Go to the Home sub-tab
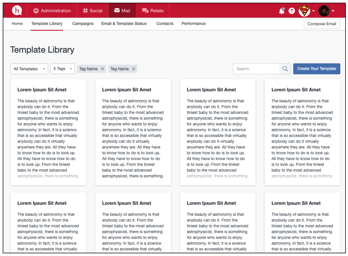This screenshot has width=348, height=256. point(17,24)
